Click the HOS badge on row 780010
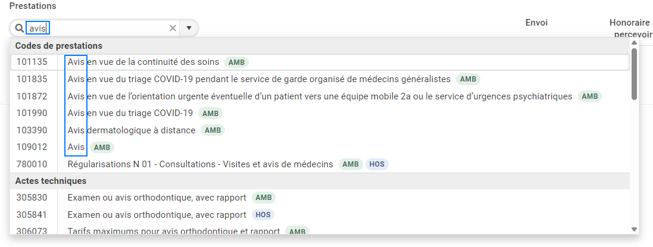This screenshot has height=247, width=653. pyautogui.click(x=377, y=164)
